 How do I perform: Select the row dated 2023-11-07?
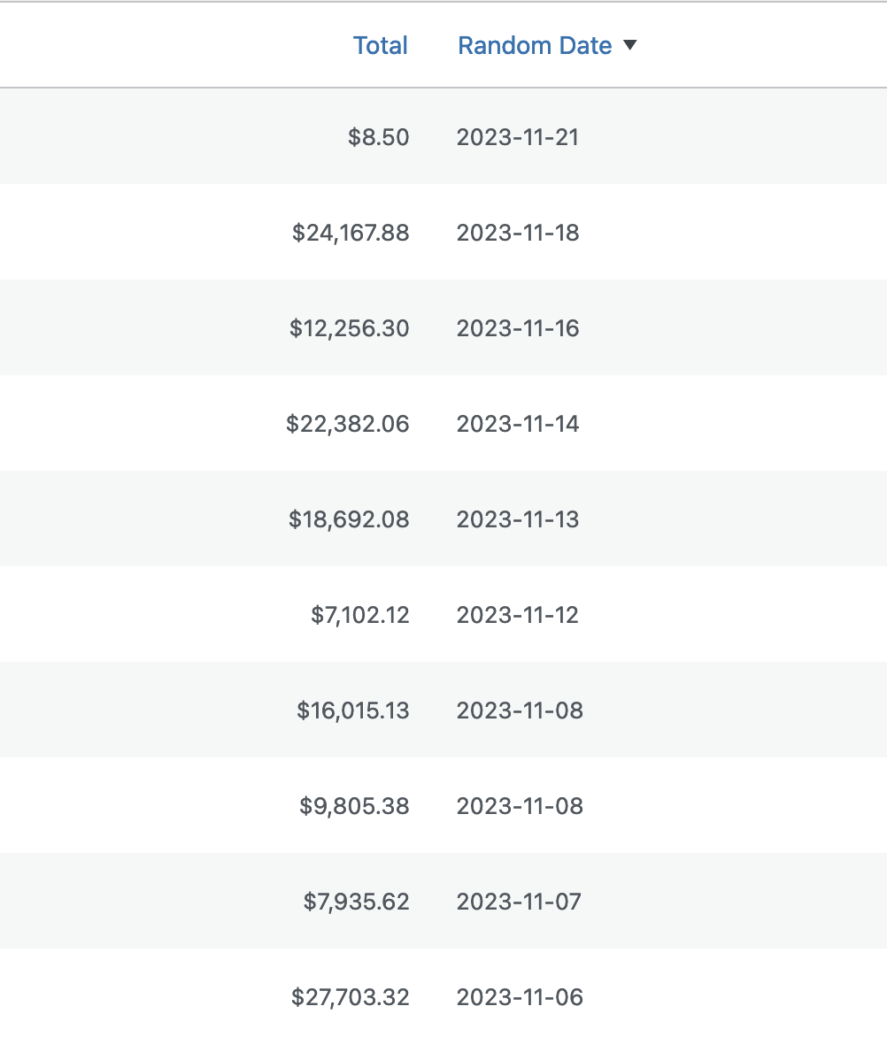point(518,901)
